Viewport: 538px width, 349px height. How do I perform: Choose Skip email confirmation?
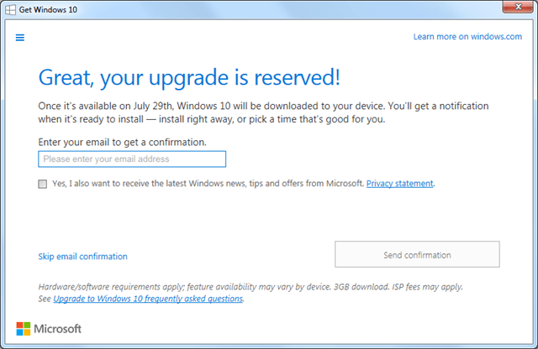82,257
